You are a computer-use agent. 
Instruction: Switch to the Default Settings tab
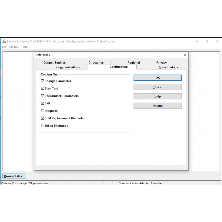(54, 62)
